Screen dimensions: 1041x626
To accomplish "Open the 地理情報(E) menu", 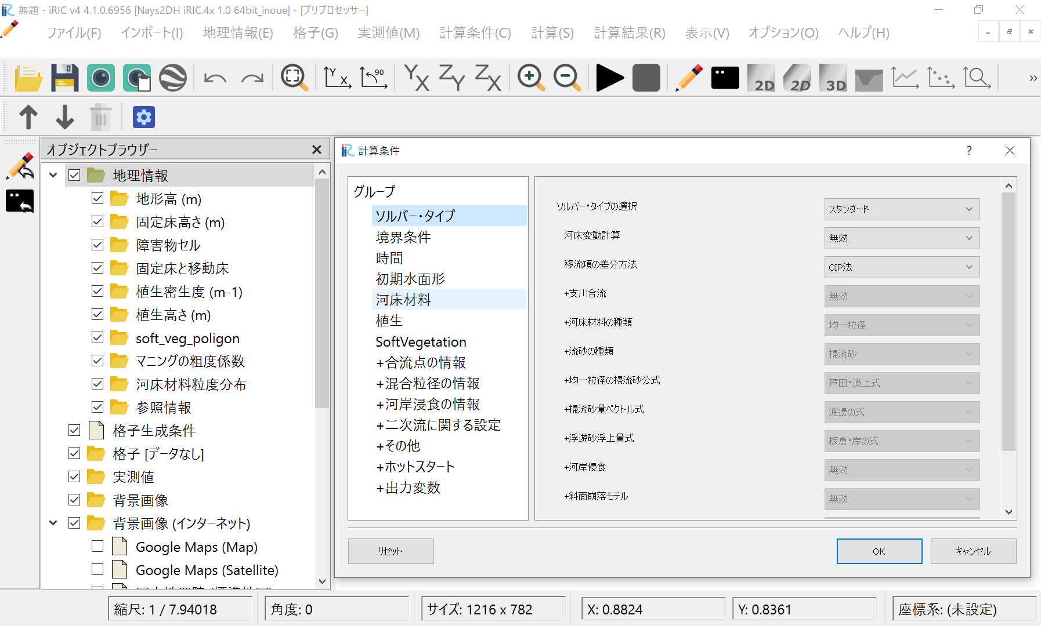I will click(238, 33).
